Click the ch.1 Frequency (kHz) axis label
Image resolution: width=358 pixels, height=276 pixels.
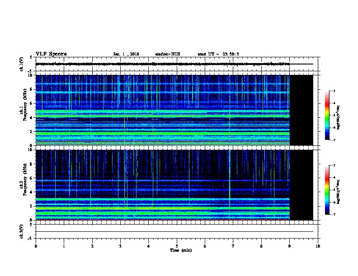(24, 105)
